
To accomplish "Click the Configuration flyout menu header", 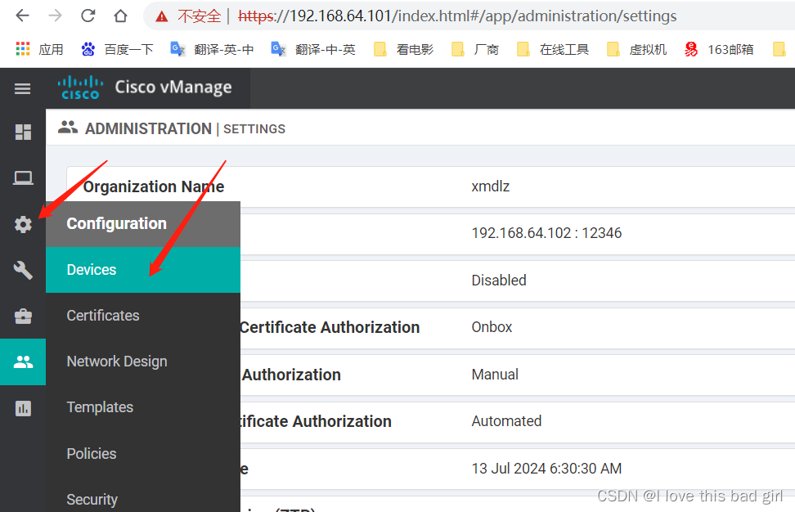I will pos(143,223).
